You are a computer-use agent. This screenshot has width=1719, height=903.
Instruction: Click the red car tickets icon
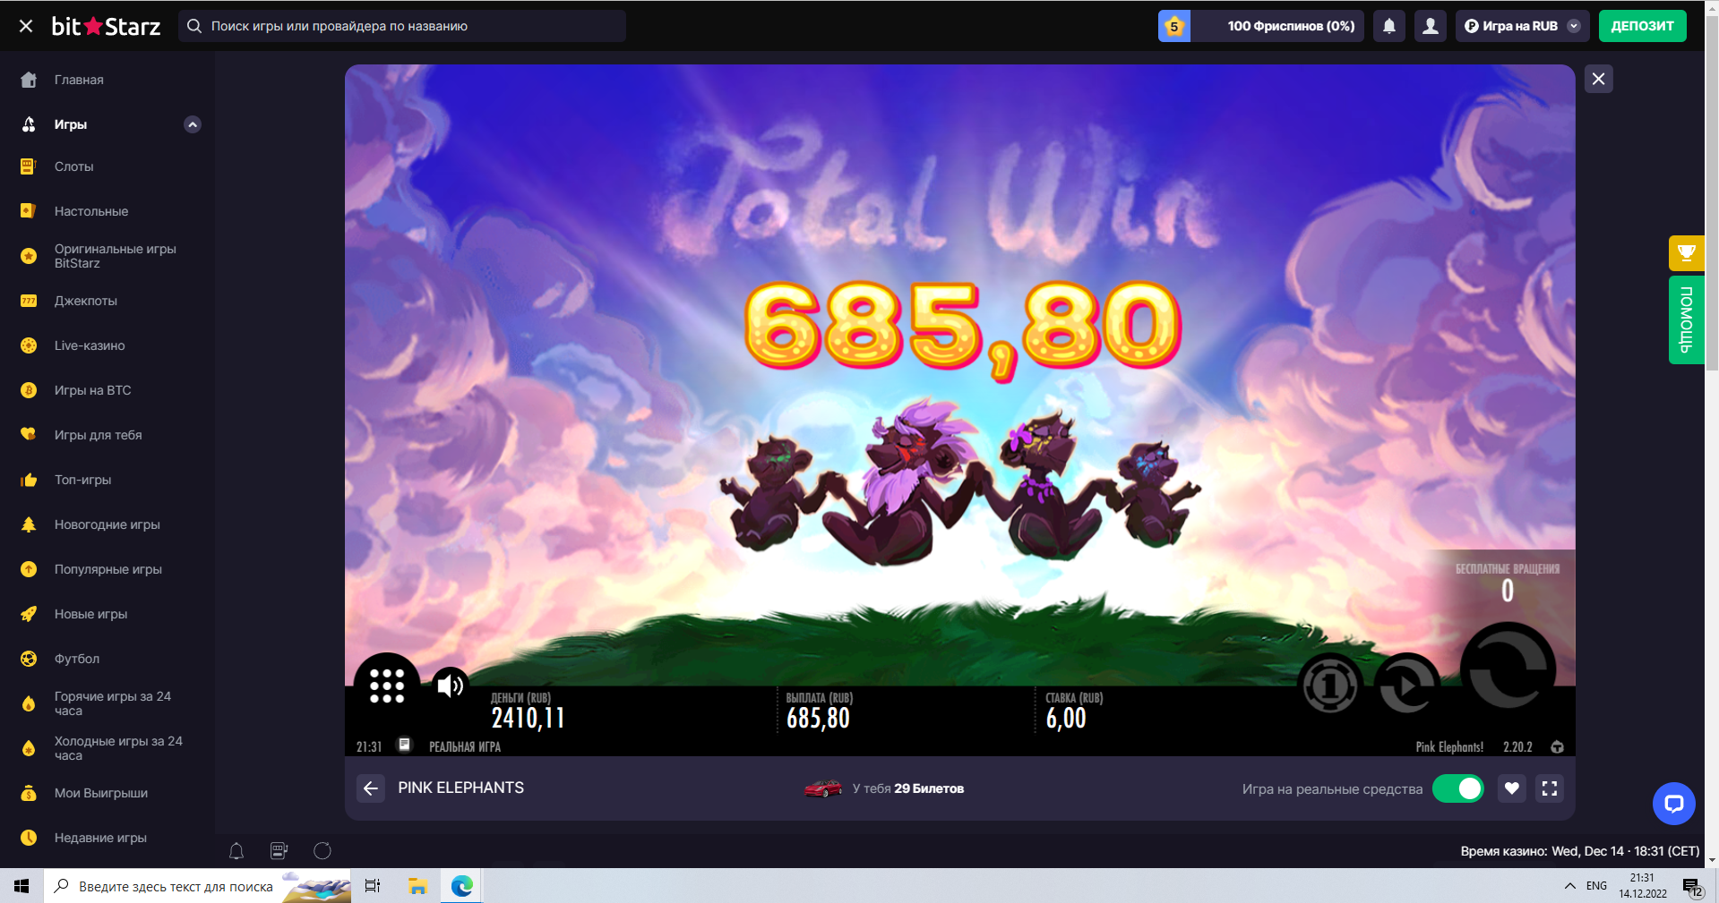pos(823,788)
